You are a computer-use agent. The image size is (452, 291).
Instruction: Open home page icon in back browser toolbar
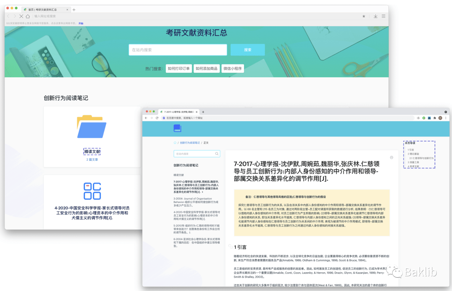[28, 16]
